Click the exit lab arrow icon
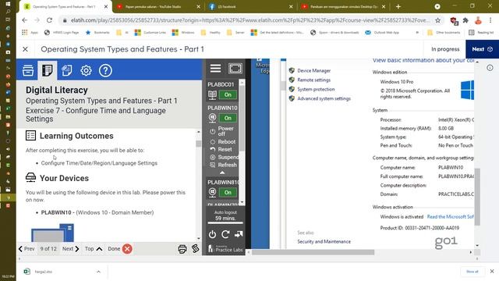The width and height of the screenshot is (499, 281). [239, 234]
